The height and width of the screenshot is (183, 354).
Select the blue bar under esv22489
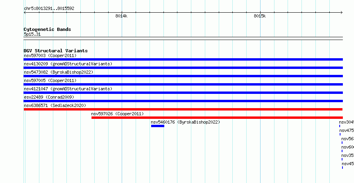click(183, 101)
